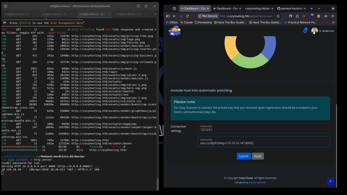
Task: Switch to the pentest-hacktricks browser tab
Action: (x=291, y=8)
